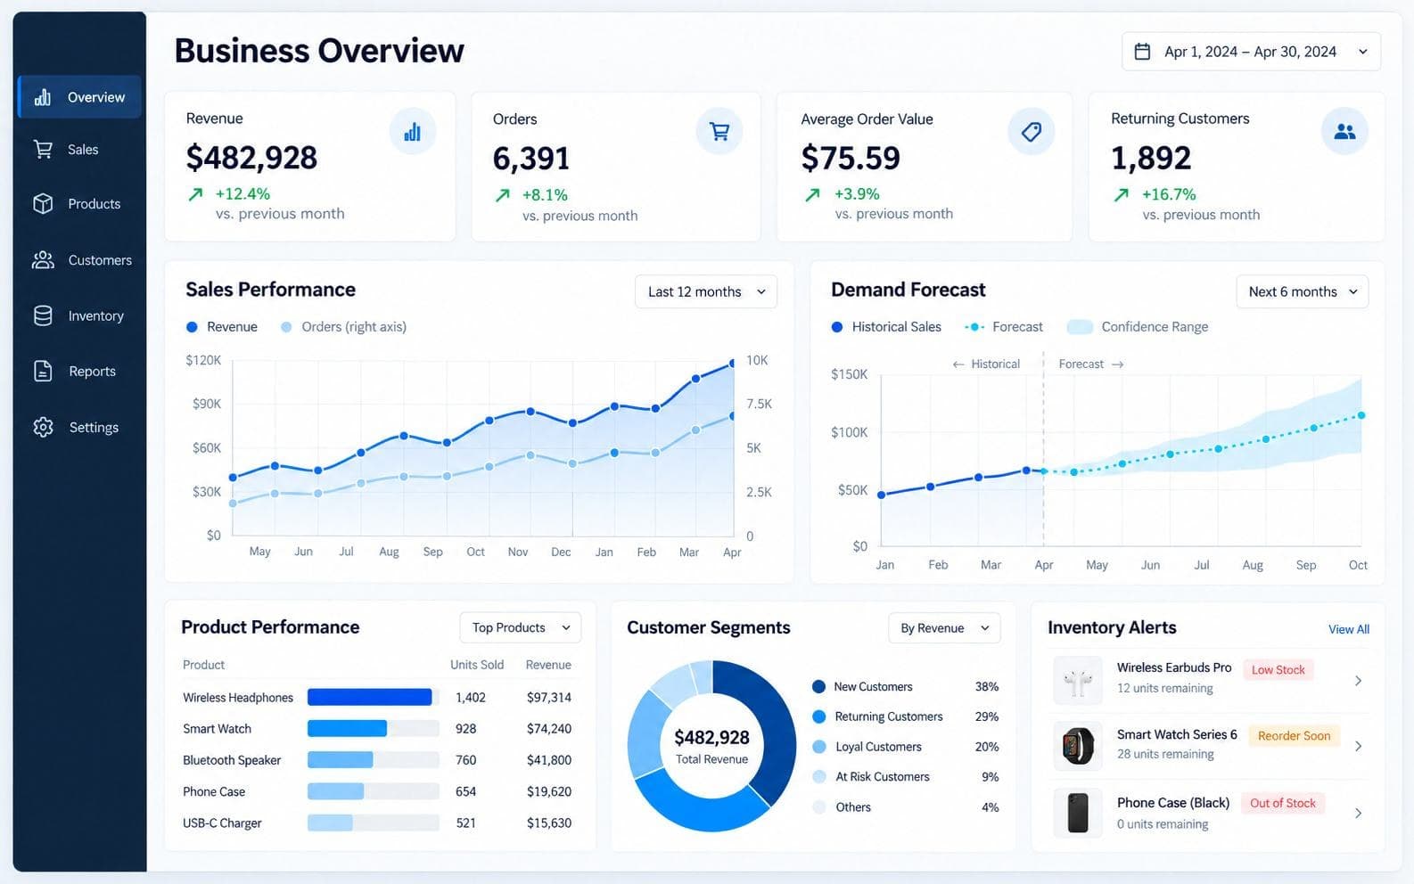Toggle the Revenue legend in Sales Performance
1414x884 pixels.
point(221,327)
